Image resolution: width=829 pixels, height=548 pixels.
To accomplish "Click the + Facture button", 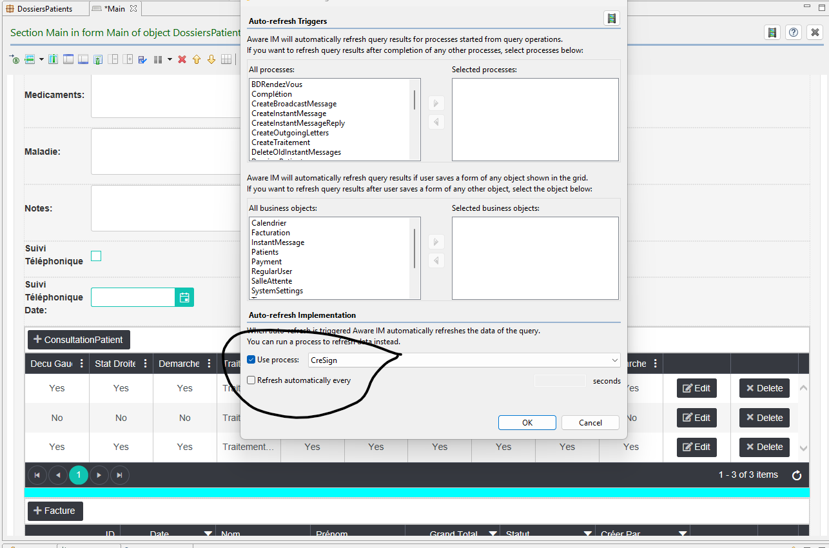I will point(55,511).
